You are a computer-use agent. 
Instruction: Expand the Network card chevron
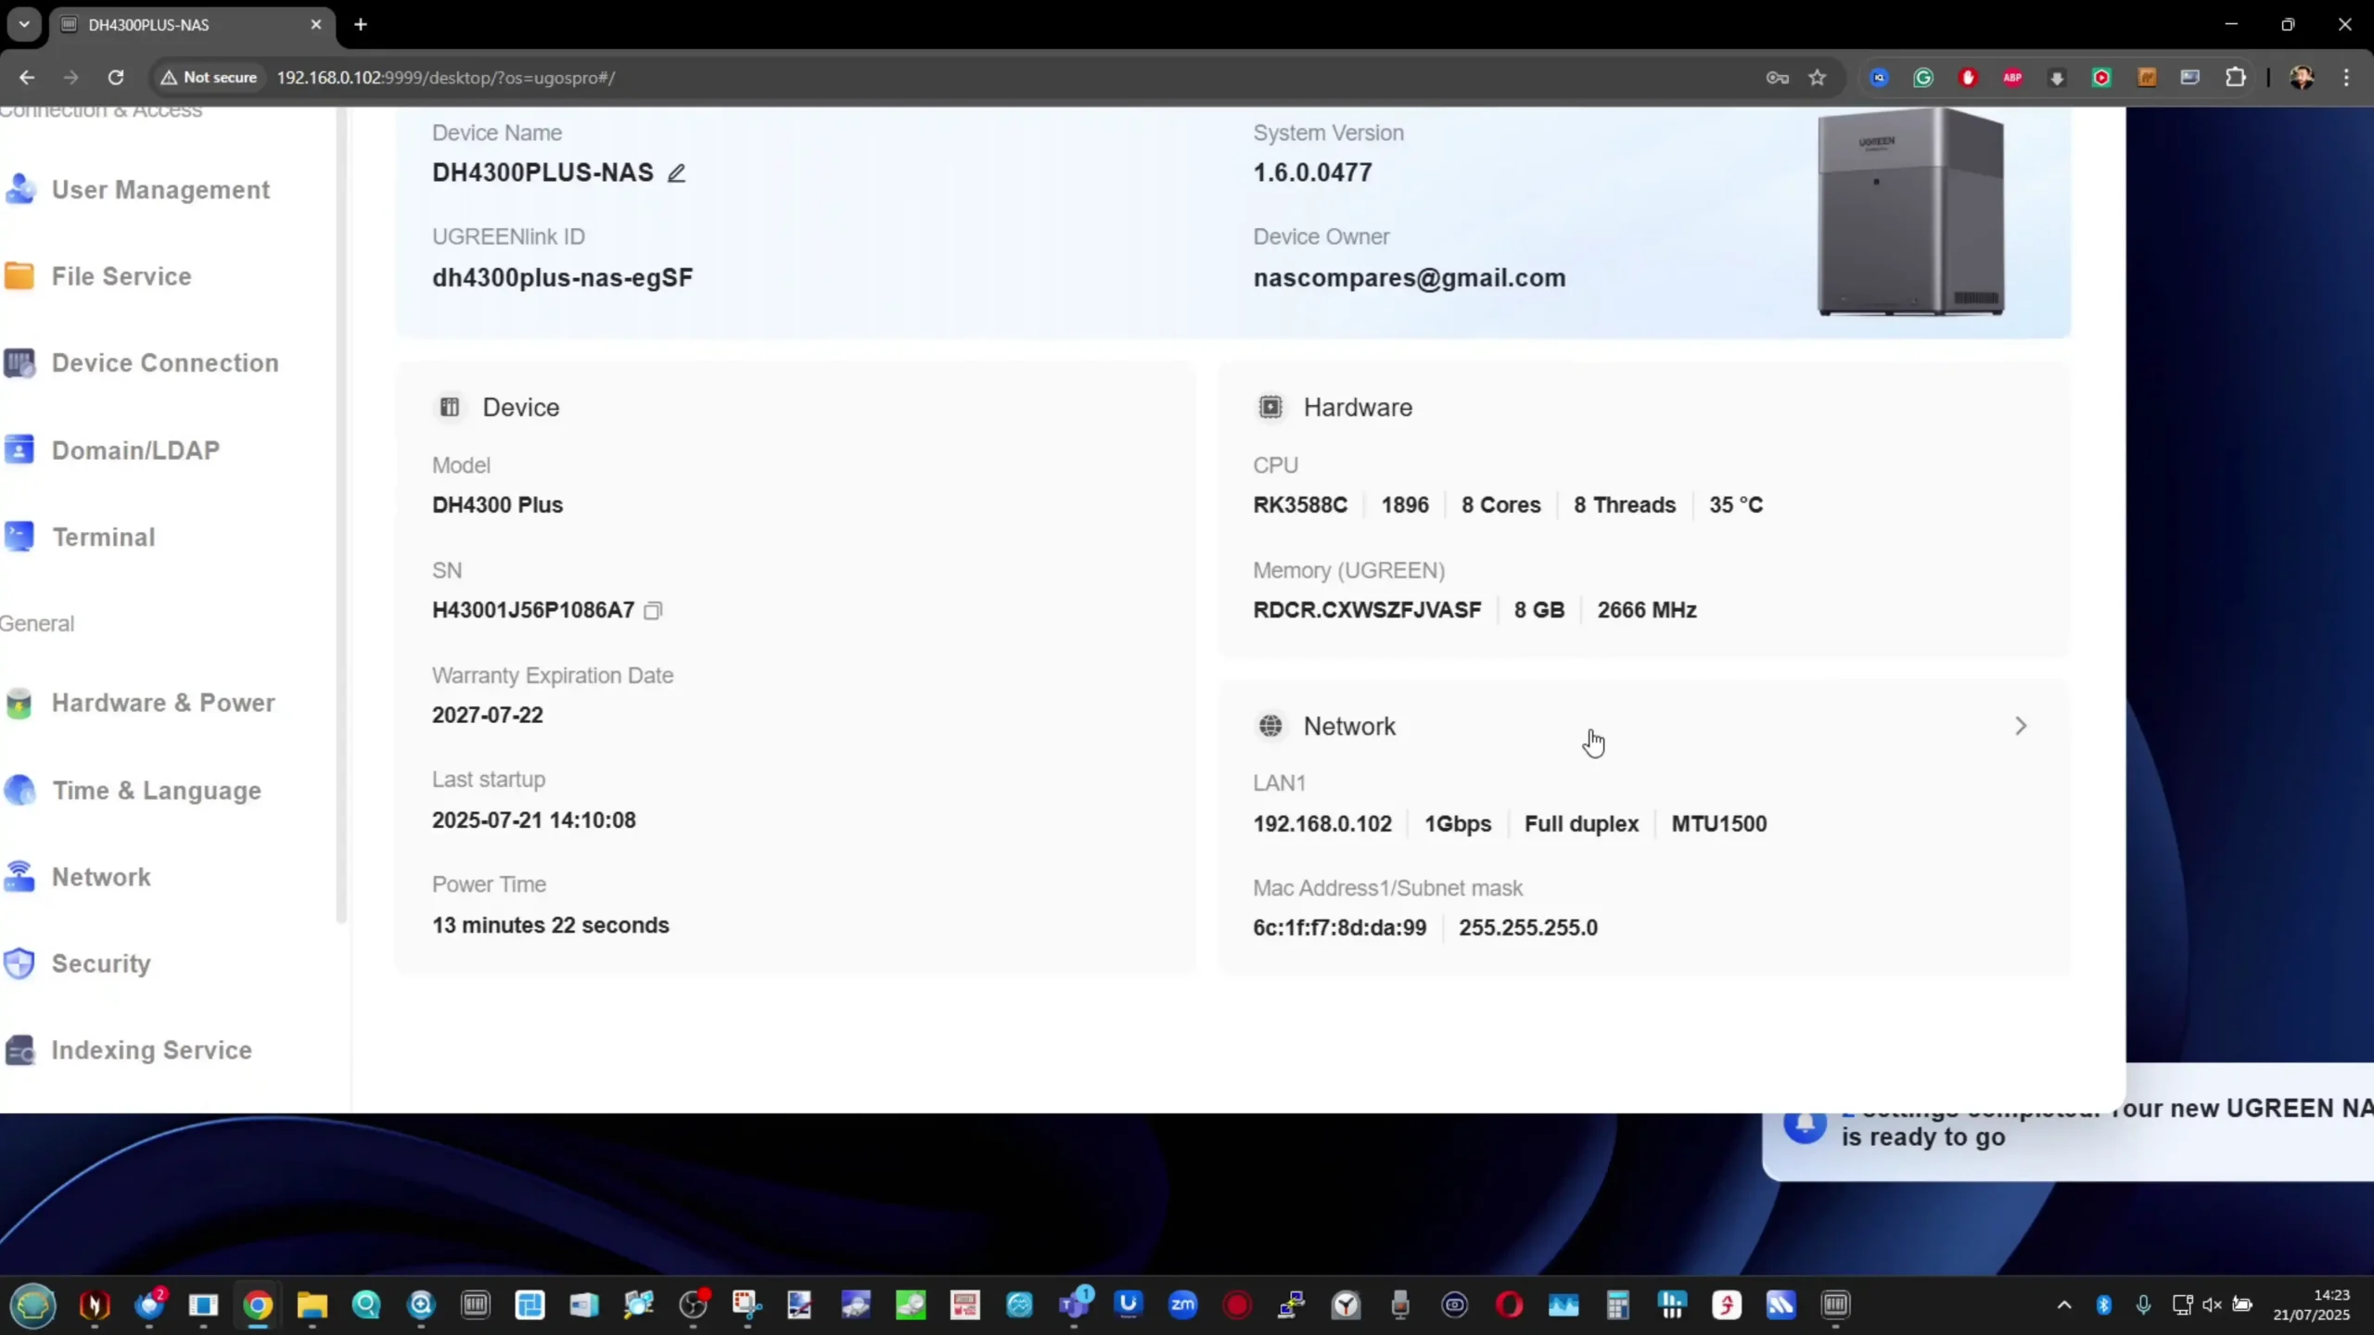(2021, 726)
